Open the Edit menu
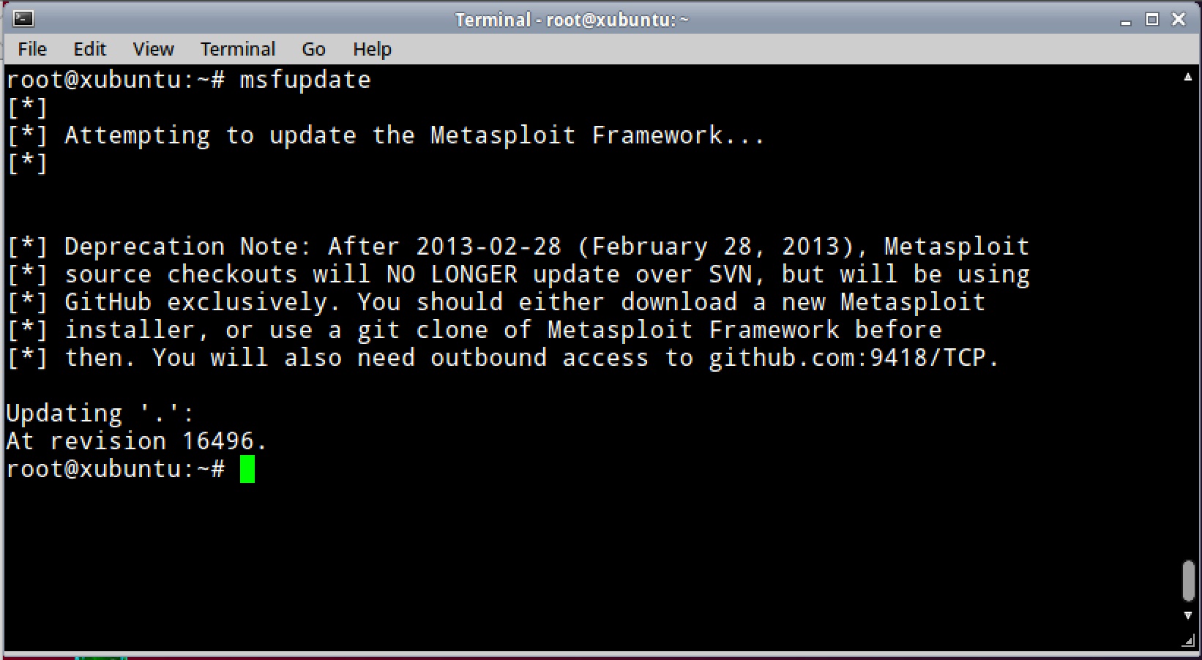Image resolution: width=1202 pixels, height=660 pixels. coord(89,49)
